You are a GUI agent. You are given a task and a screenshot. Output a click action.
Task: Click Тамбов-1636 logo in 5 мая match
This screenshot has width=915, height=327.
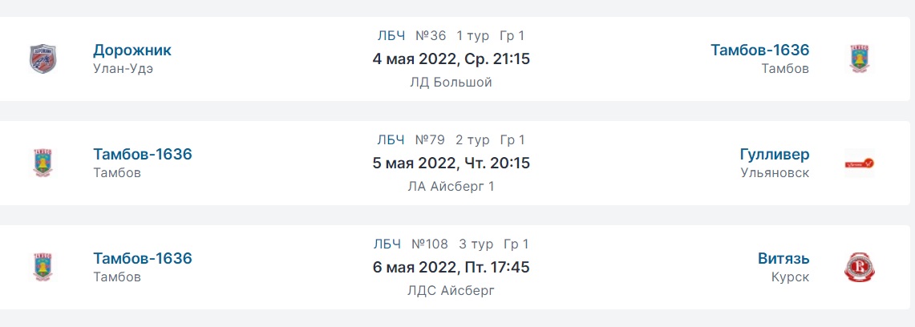click(43, 163)
